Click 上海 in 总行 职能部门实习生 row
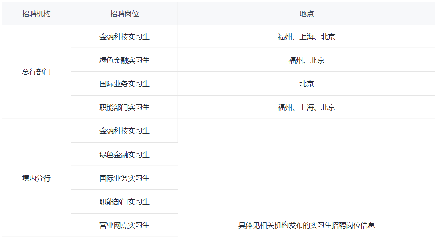The width and height of the screenshot is (435, 238). [x=306, y=107]
